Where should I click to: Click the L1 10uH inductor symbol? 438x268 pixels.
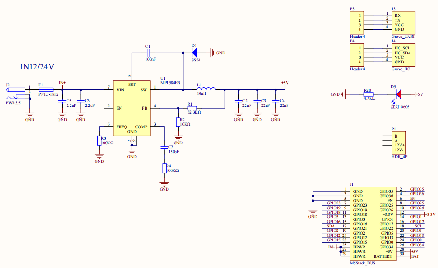(206, 89)
